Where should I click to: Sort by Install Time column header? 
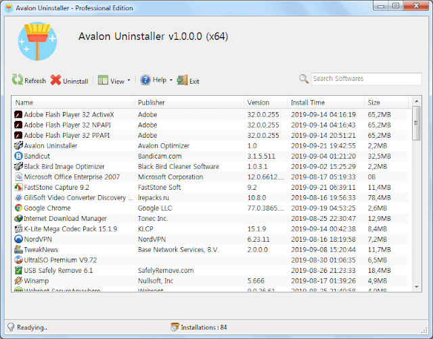pyautogui.click(x=326, y=103)
